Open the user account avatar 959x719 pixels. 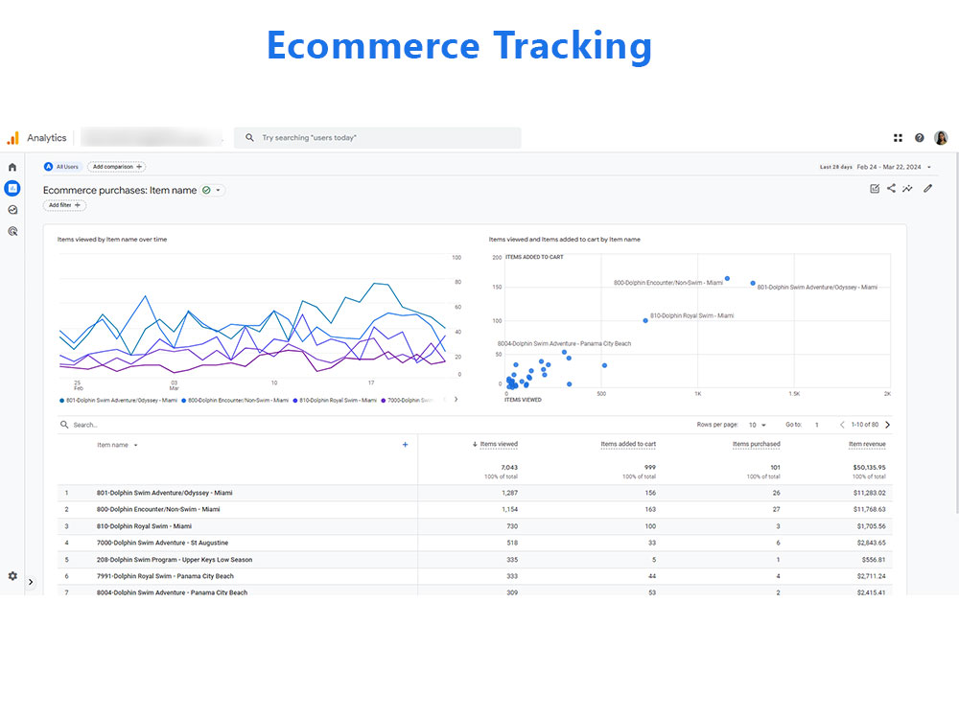941,138
